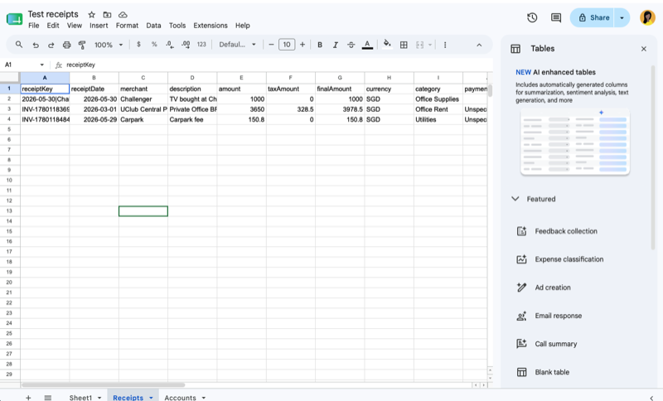663x401 pixels.
Task: Add a new sheet
Action: 28,397
